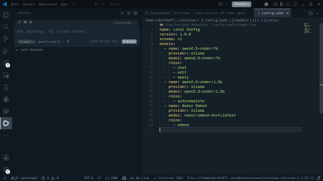323x181 pixels.
Task: Open the chat icon in the title bar
Action: [220, 4]
